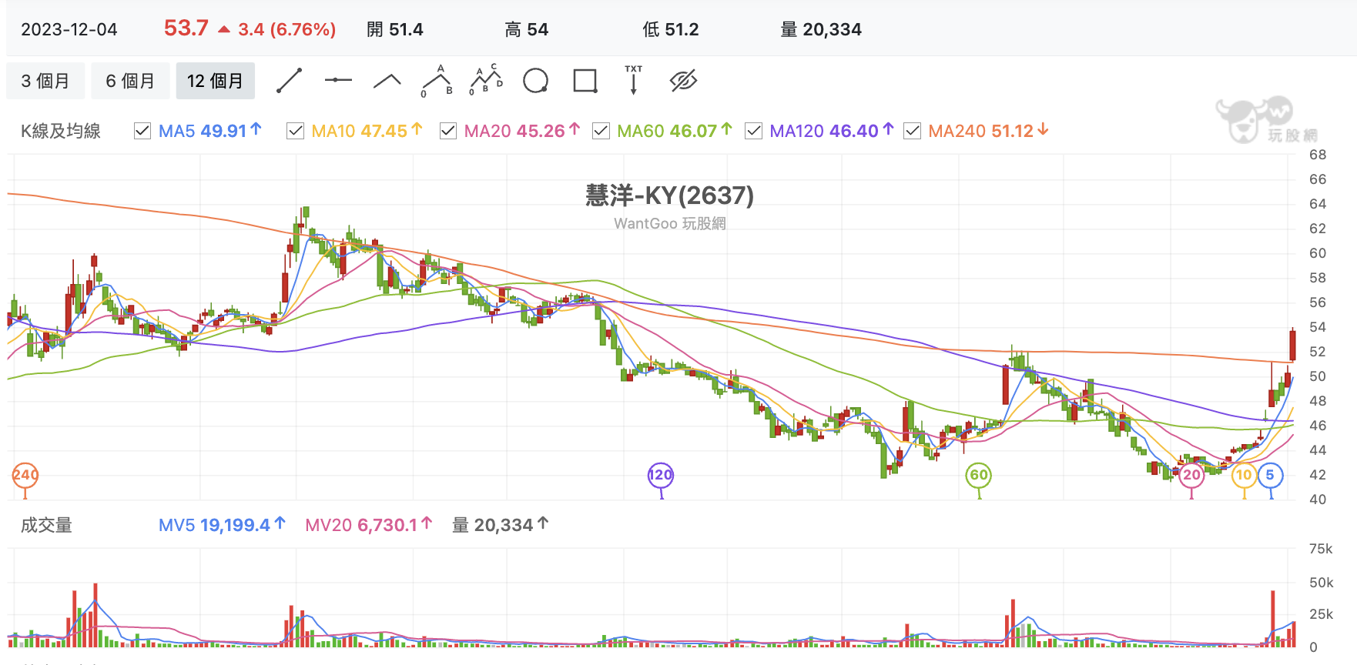Click the pink 20 marker on chart

tap(1191, 475)
